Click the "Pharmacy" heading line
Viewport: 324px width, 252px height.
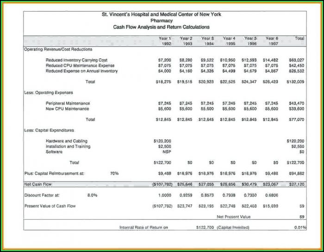(x=162, y=21)
